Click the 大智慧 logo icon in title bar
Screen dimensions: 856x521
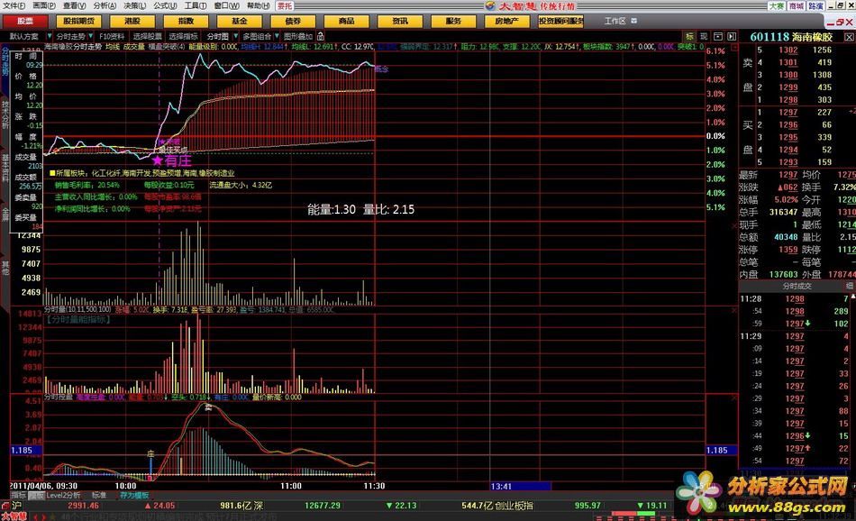pyautogui.click(x=490, y=5)
